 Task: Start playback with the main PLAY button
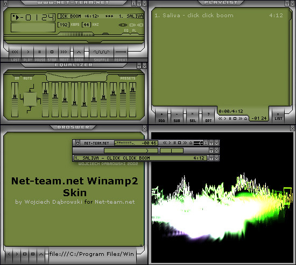tap(27, 52)
